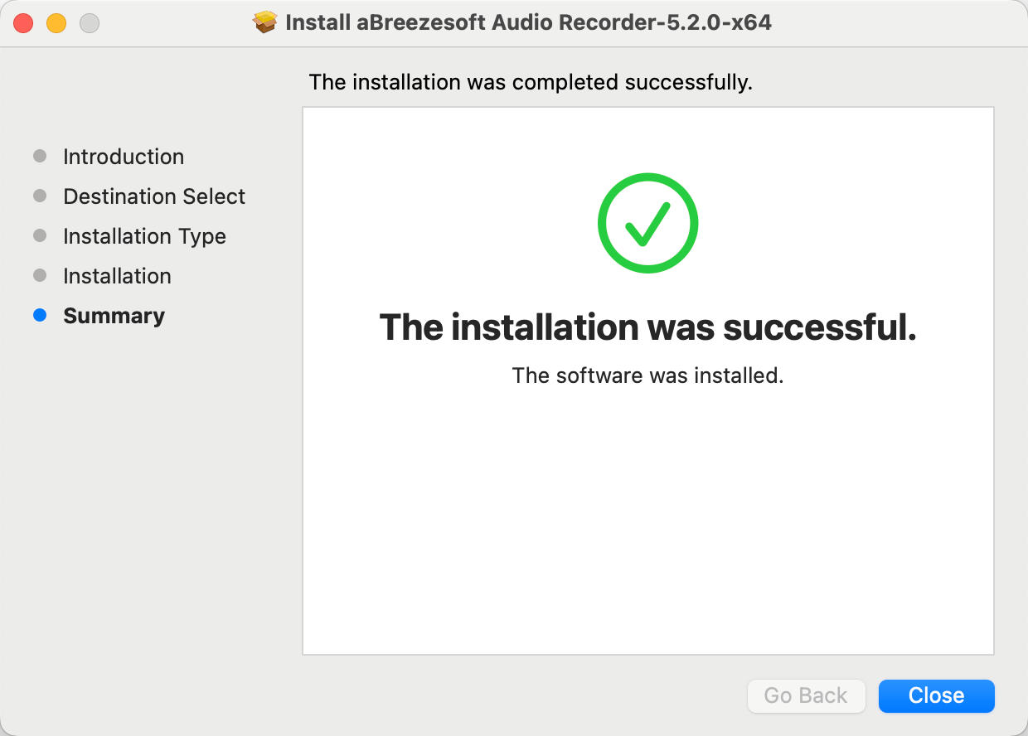Click the Destination Select step bullet
The width and height of the screenshot is (1028, 736).
pos(39,196)
